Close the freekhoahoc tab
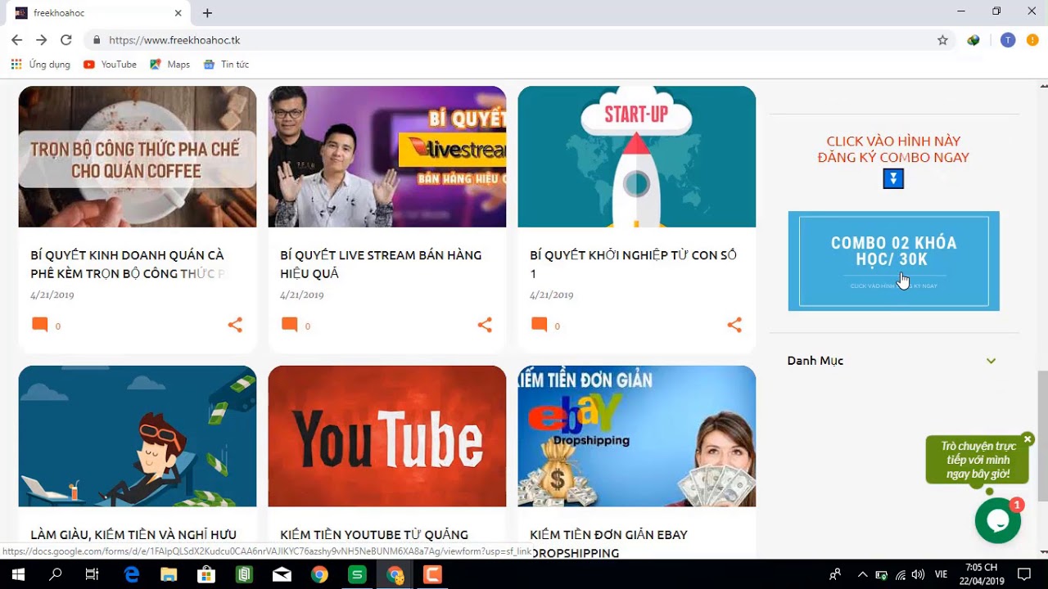 178,13
